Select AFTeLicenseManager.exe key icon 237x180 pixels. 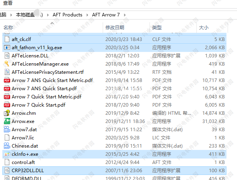click(7, 64)
